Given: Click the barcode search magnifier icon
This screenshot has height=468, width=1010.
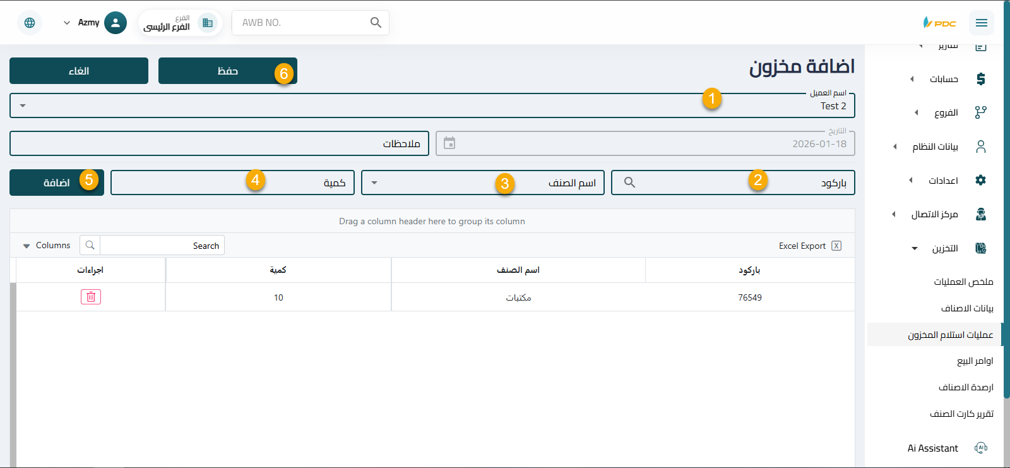Looking at the screenshot, I should 629,182.
